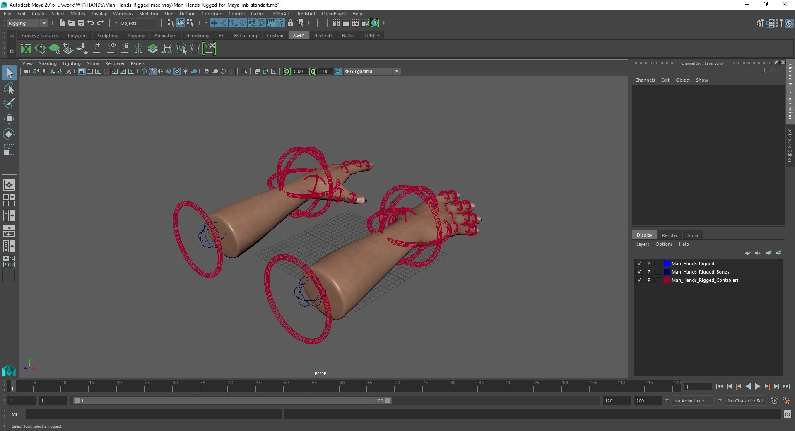Select the arrow Select Tool in toolbox
795x431 pixels.
(x=9, y=73)
